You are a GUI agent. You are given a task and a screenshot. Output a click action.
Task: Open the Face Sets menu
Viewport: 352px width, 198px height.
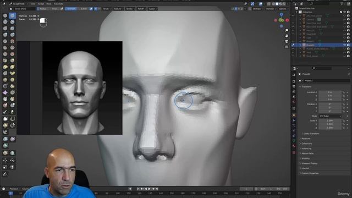[x=58, y=4]
